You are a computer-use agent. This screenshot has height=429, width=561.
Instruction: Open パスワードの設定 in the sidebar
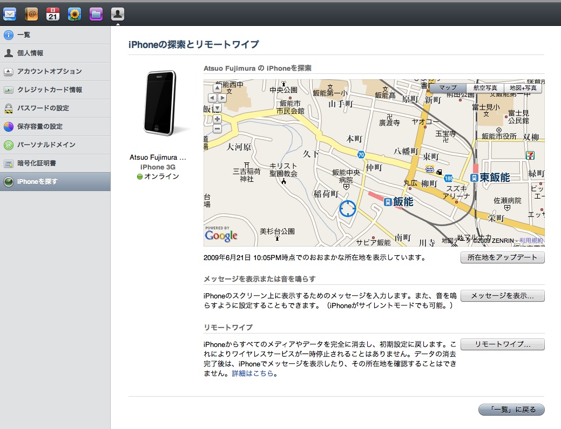coord(55,108)
